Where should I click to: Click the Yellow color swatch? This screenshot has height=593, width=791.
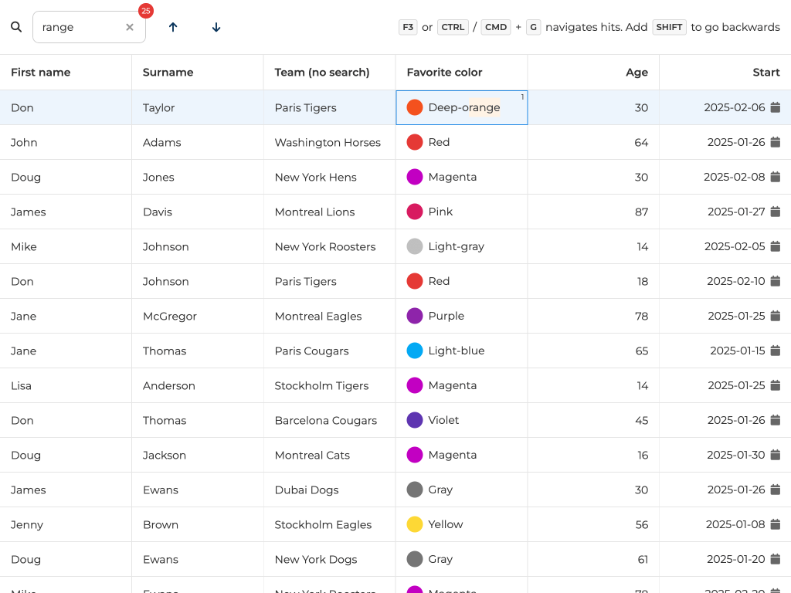[x=415, y=524]
